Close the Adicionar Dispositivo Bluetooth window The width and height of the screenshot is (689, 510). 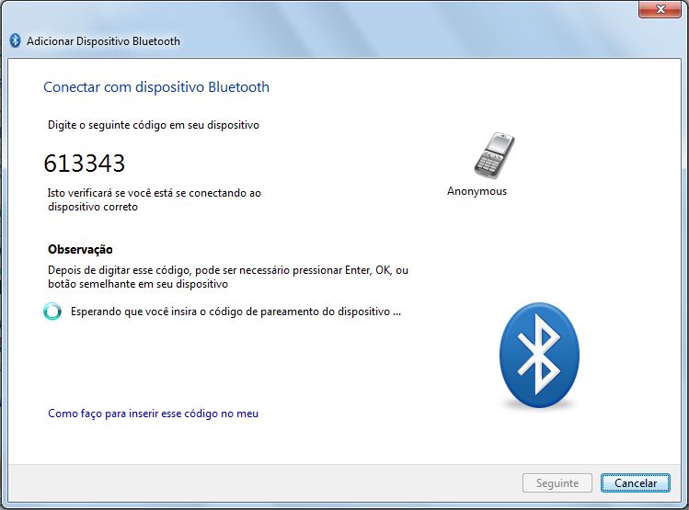(660, 9)
